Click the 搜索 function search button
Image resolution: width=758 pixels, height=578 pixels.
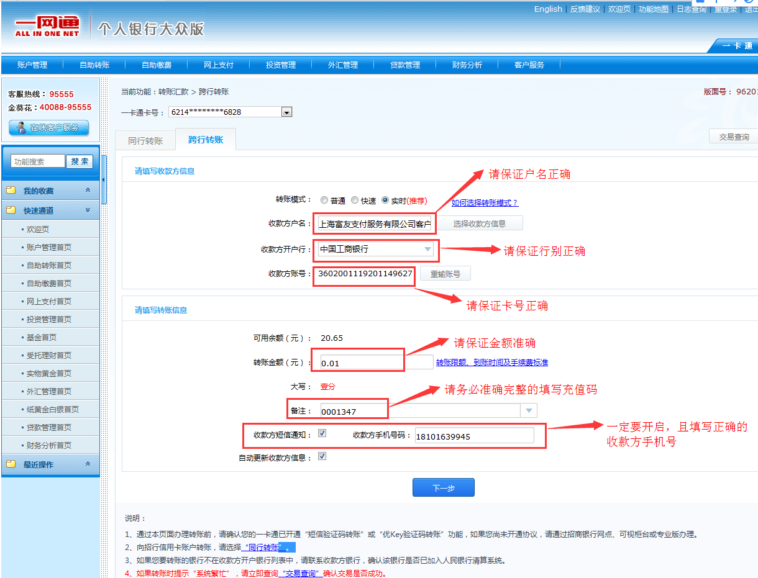80,161
